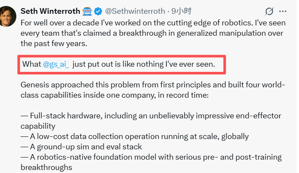Click the "low-cost data collection operation" bullet
The image size is (299, 173).
[x=134, y=136]
